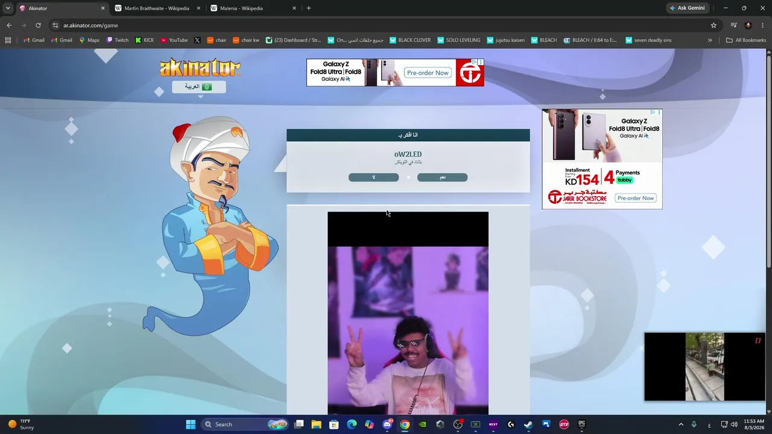This screenshot has width=772, height=434.
Task: Click Pre-order Now in the Jarir Bookstore ad
Action: tap(636, 198)
